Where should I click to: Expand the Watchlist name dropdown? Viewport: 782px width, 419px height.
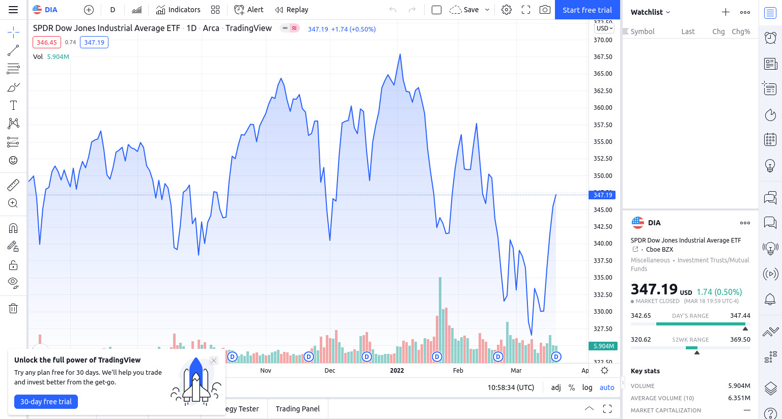tap(651, 12)
